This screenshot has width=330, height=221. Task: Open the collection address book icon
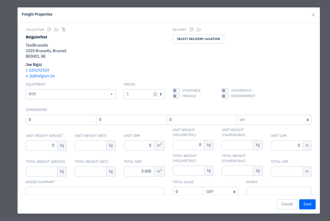pyautogui.click(x=49, y=29)
